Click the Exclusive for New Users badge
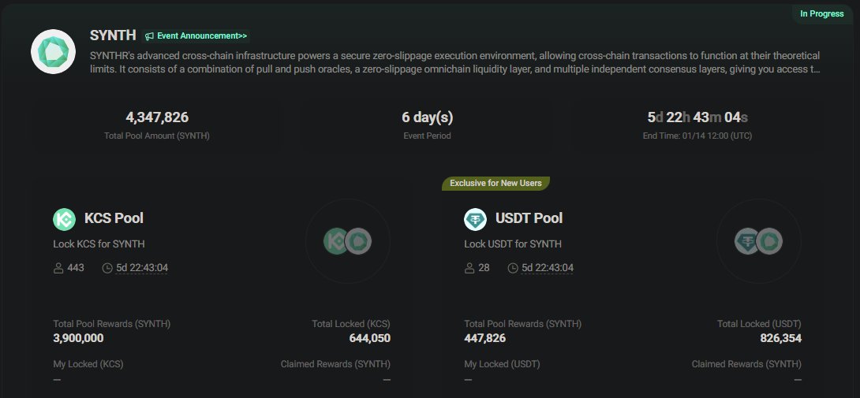Image resolution: width=860 pixels, height=398 pixels. pyautogui.click(x=495, y=183)
